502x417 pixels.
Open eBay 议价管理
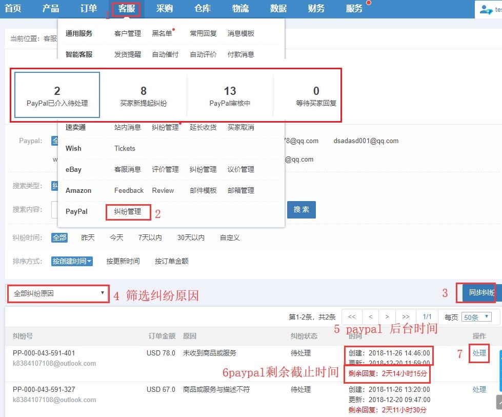(x=241, y=169)
